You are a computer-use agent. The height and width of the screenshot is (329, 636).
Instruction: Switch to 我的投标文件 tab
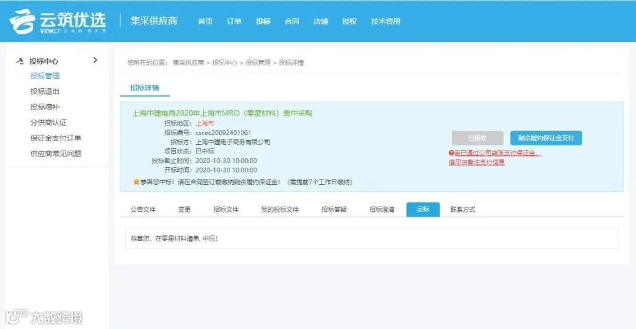(280, 210)
